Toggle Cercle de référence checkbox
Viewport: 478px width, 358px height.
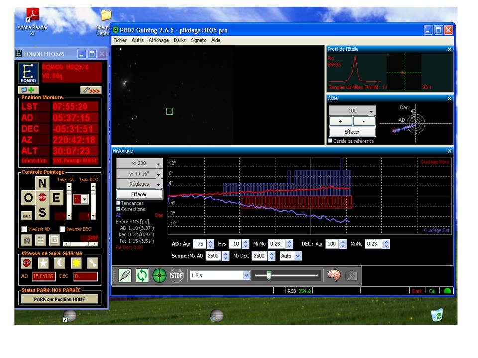pyautogui.click(x=330, y=141)
